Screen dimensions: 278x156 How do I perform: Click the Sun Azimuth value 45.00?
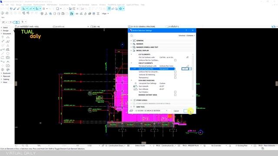click(x=162, y=86)
